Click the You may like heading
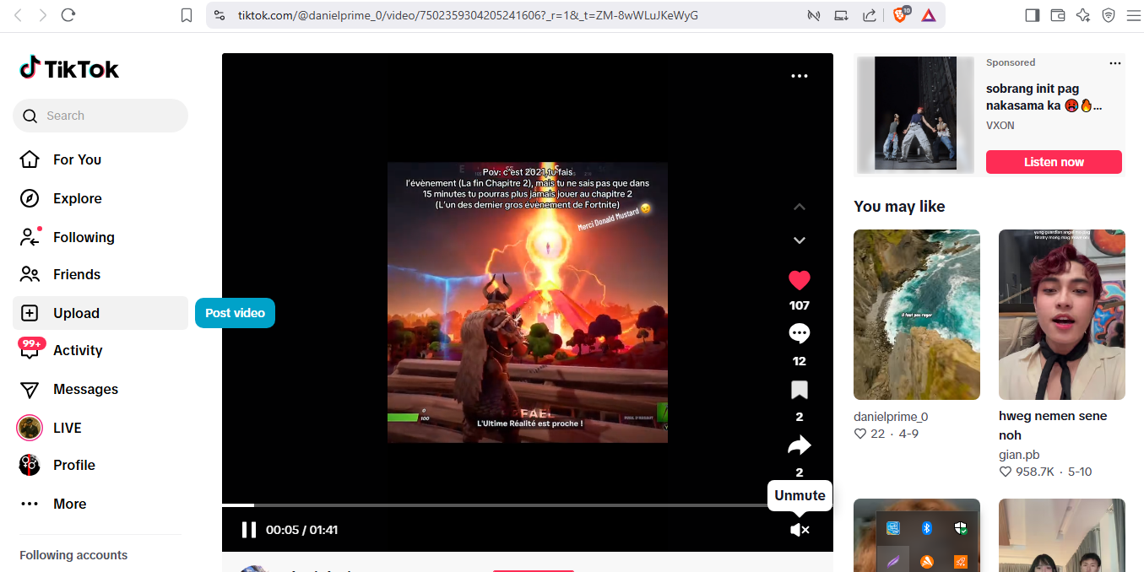1144x572 pixels. [x=899, y=207]
